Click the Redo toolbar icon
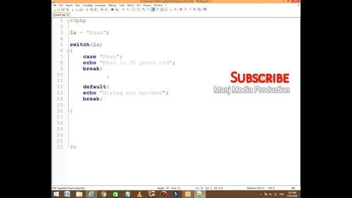The height and width of the screenshot is (198, 352). click(106, 9)
